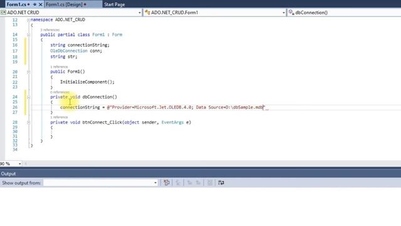Click on 'OleDbConnection conn;' line
Image resolution: width=401 pixels, height=226 pixels.
[x=76, y=51]
